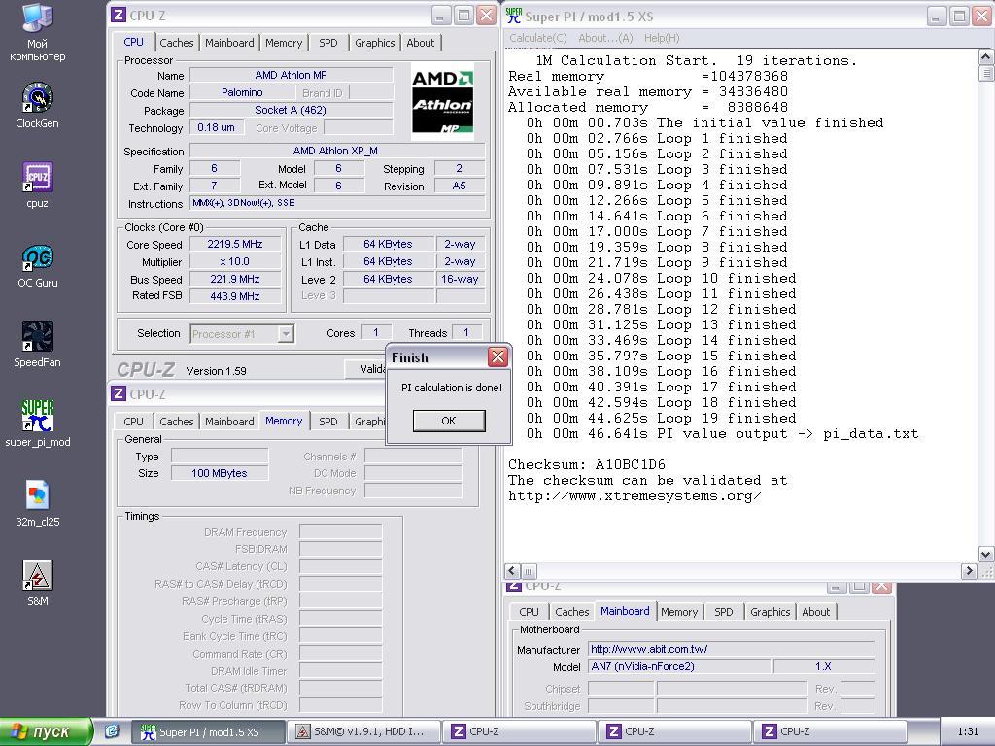This screenshot has width=995, height=746.
Task: Click the taskbar clock showing 1:31
Action: coord(968,731)
